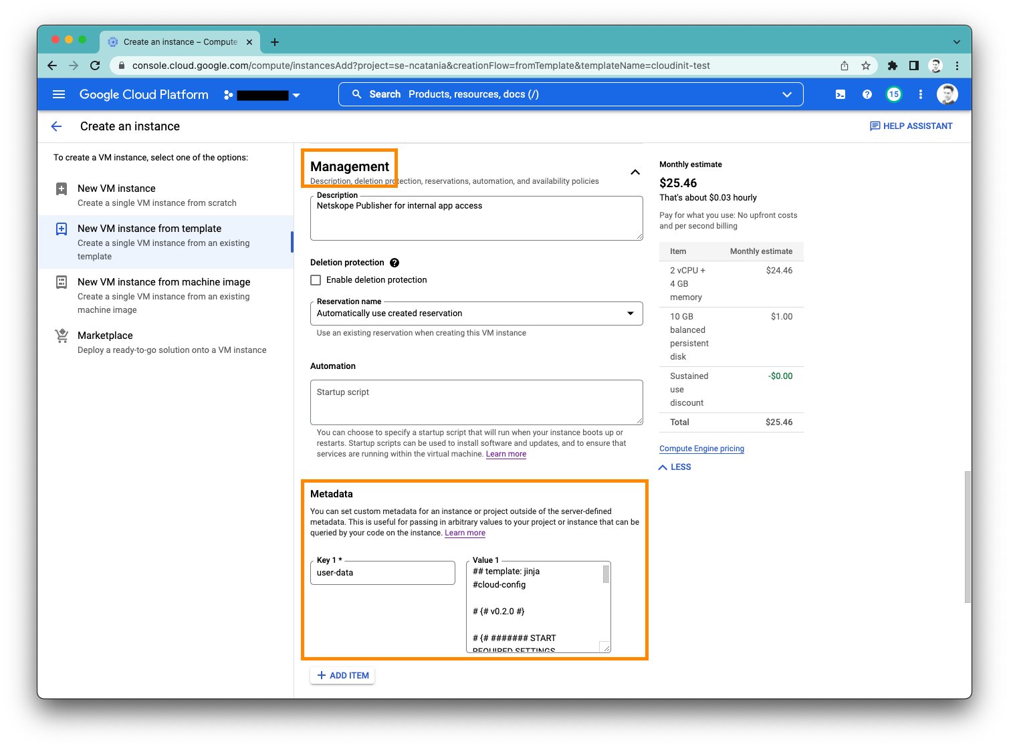Click the New VM instance plus icon
Screen dimensions: 1009x748
click(62, 189)
